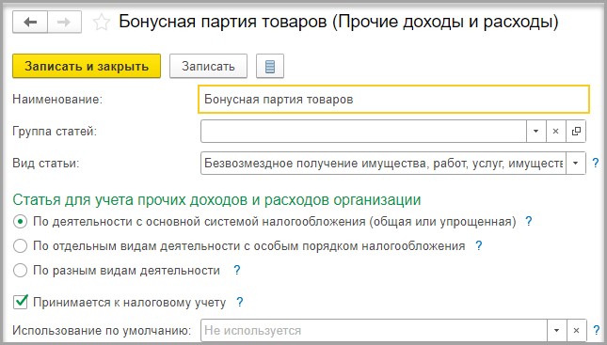Go back with the left arrow button
The height and width of the screenshot is (345, 607).
click(x=30, y=22)
